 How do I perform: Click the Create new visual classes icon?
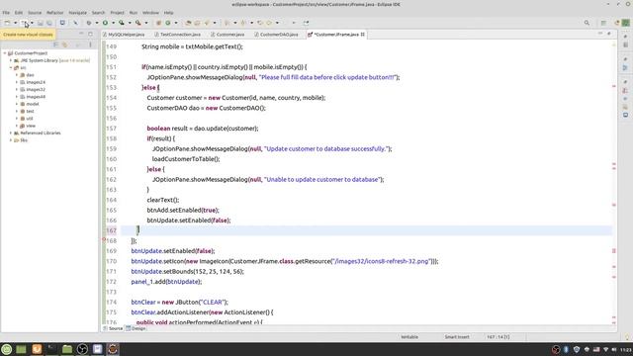(x=24, y=23)
